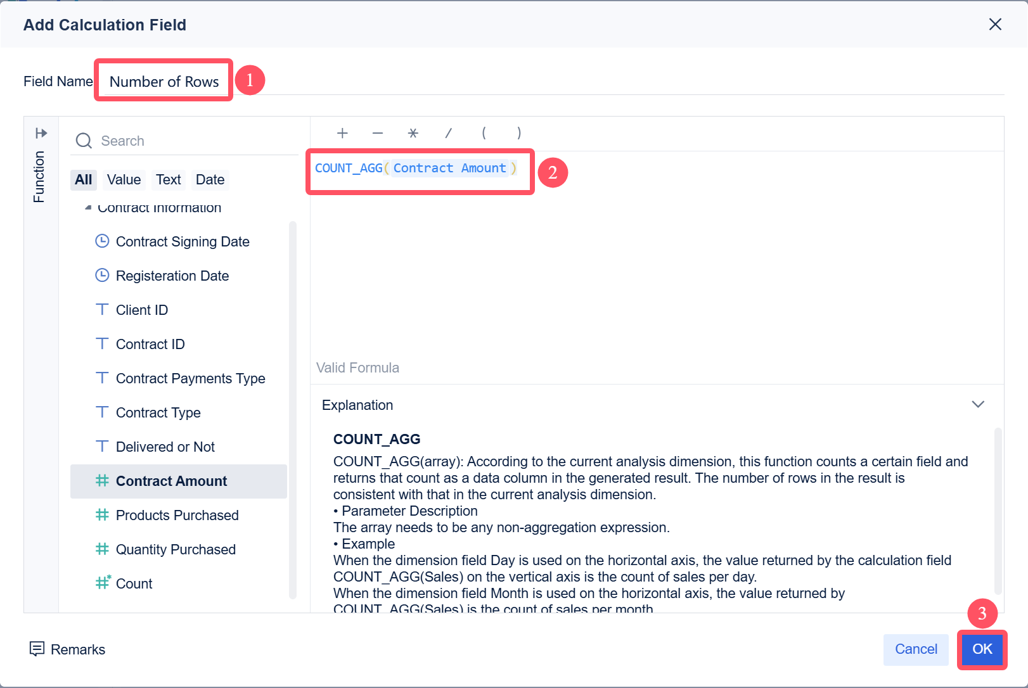Select the Registeration Date field

179,276
